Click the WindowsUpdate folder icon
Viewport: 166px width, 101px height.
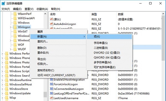click(x=7, y=93)
